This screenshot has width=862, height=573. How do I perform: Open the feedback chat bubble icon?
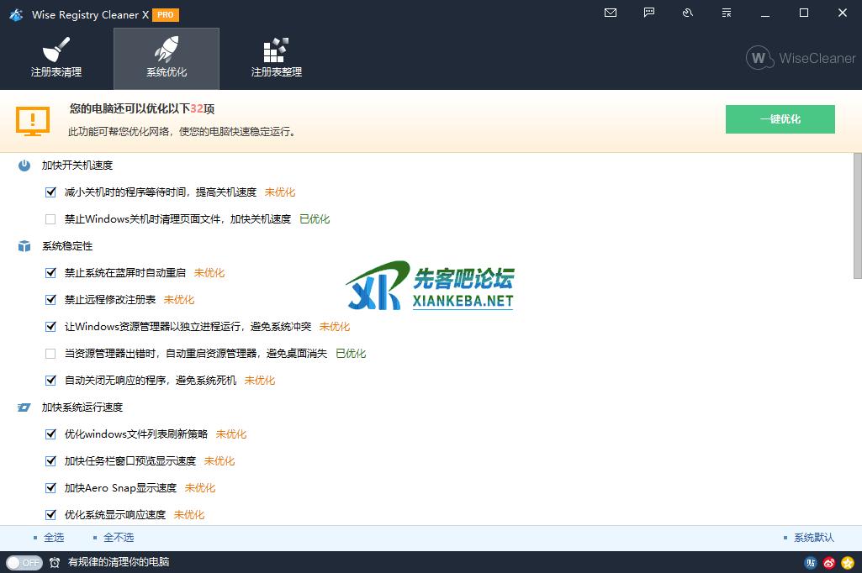649,13
